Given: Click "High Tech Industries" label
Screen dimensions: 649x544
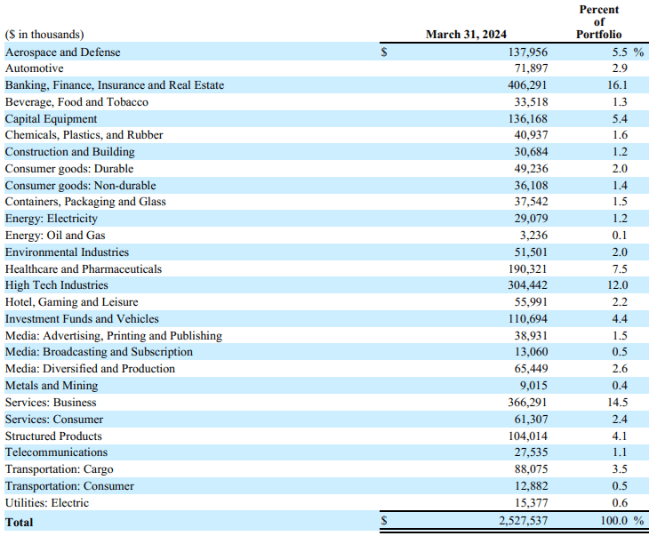Looking at the screenshot, I should (56, 285).
